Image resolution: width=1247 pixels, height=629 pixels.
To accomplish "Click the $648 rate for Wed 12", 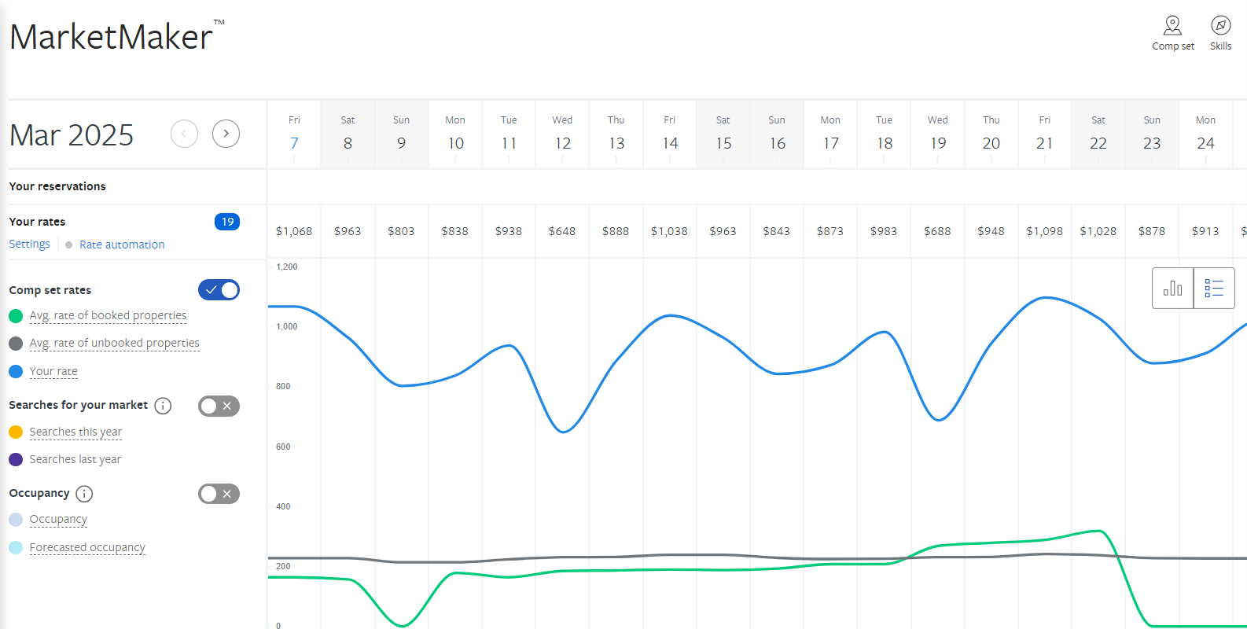I will pyautogui.click(x=562, y=231).
